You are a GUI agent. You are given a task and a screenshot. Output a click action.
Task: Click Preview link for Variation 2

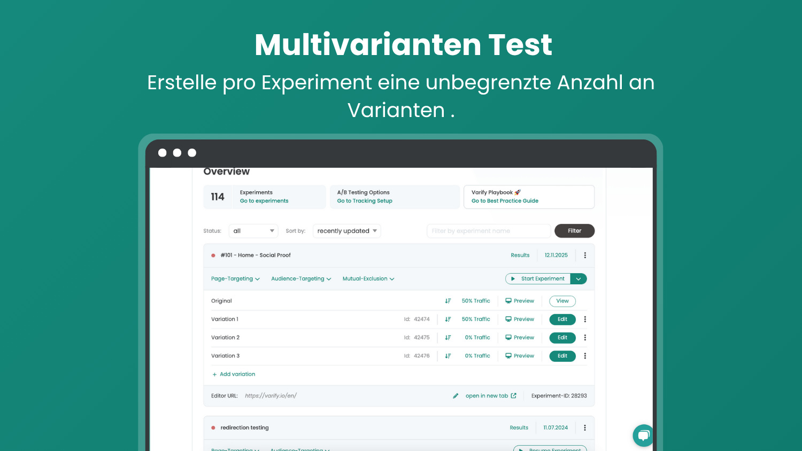524,338
